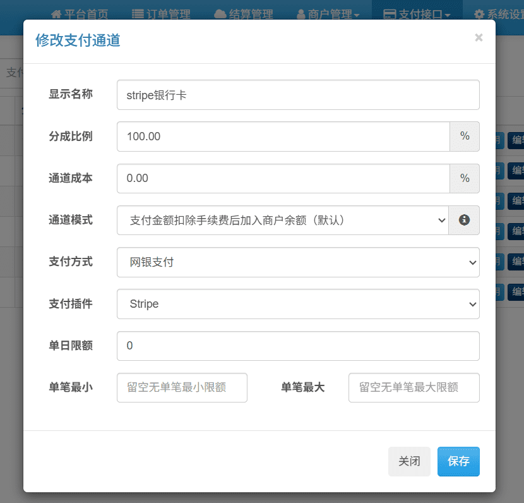Focus the 分成比例 input field
Viewport: 524px width, 503px height.
tap(283, 136)
